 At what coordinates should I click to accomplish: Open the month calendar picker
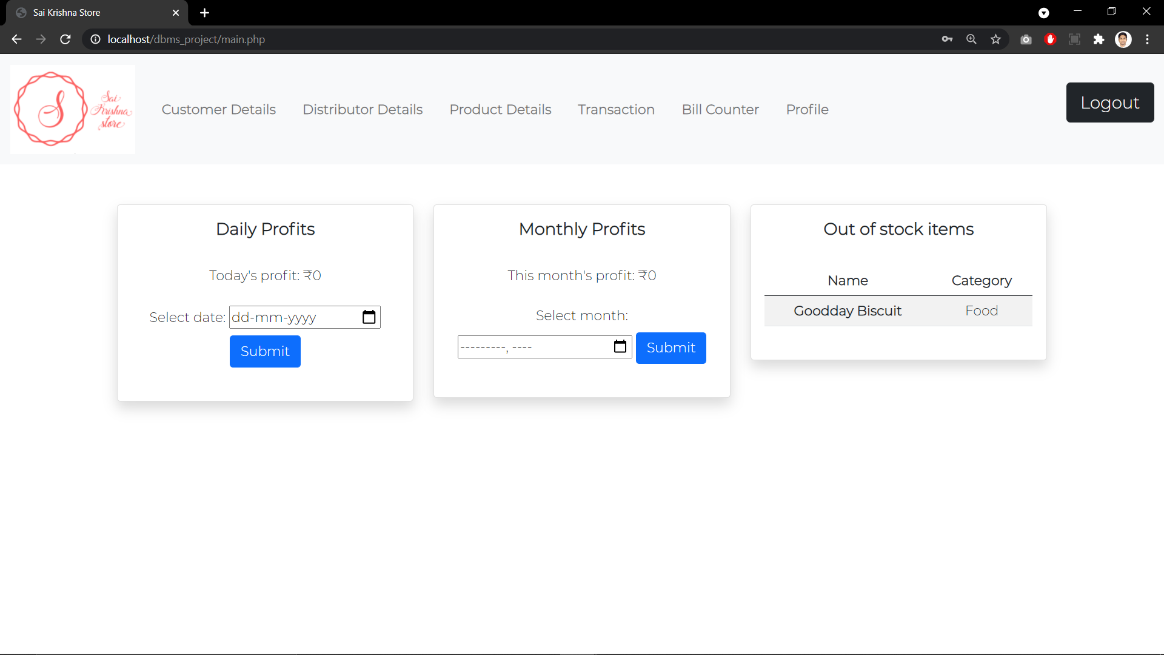[x=620, y=347]
